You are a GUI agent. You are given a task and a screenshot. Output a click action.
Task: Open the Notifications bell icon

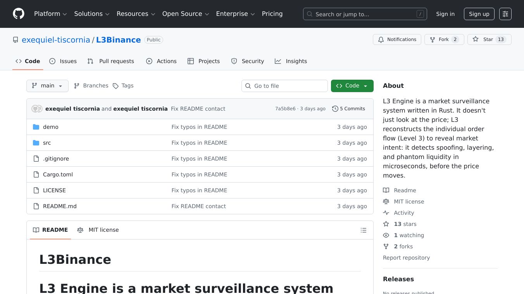pyautogui.click(x=381, y=39)
